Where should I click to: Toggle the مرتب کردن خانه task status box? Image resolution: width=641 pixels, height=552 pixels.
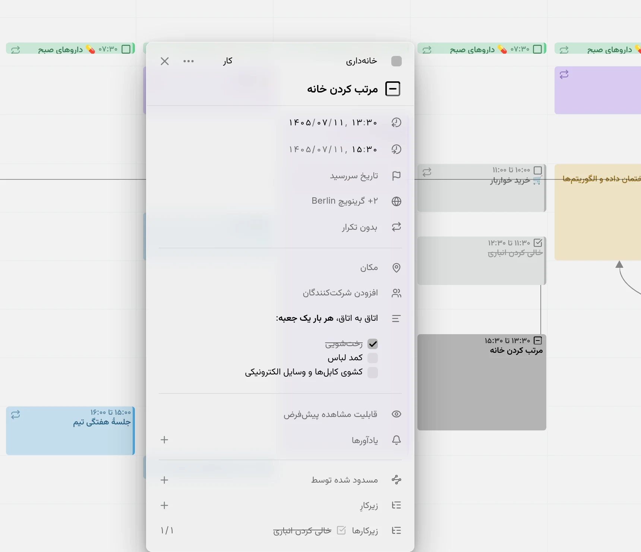pos(393,89)
